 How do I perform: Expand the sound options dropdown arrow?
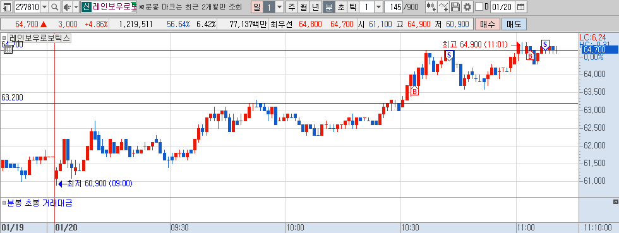76,7
